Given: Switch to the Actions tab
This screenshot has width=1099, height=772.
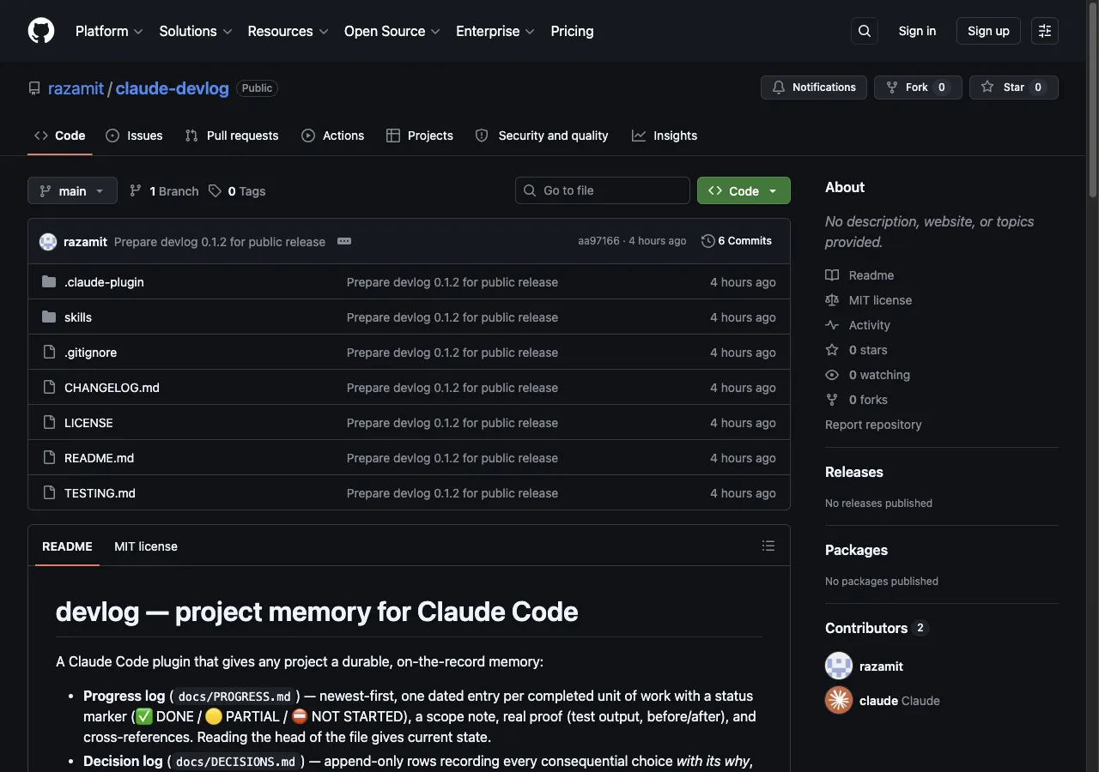Looking at the screenshot, I should 333,136.
